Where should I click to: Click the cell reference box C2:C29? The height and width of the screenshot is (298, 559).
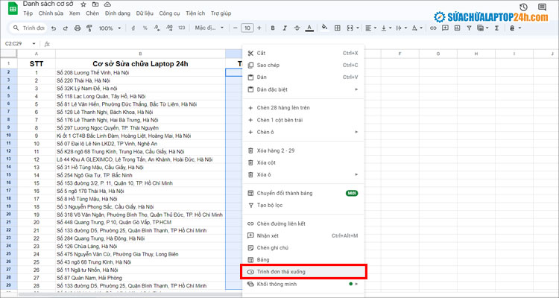(x=16, y=43)
